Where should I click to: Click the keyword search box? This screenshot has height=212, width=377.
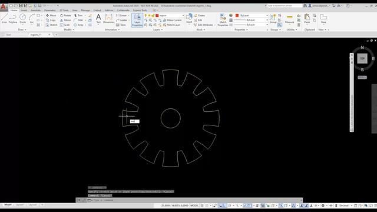[x=285, y=5]
